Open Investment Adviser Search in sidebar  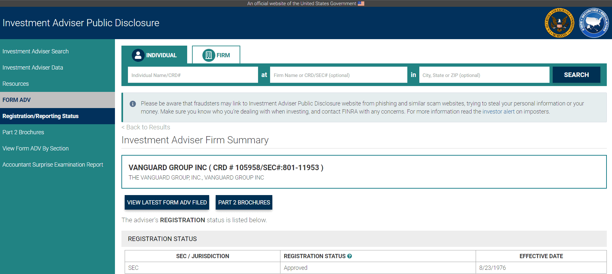[36, 51]
